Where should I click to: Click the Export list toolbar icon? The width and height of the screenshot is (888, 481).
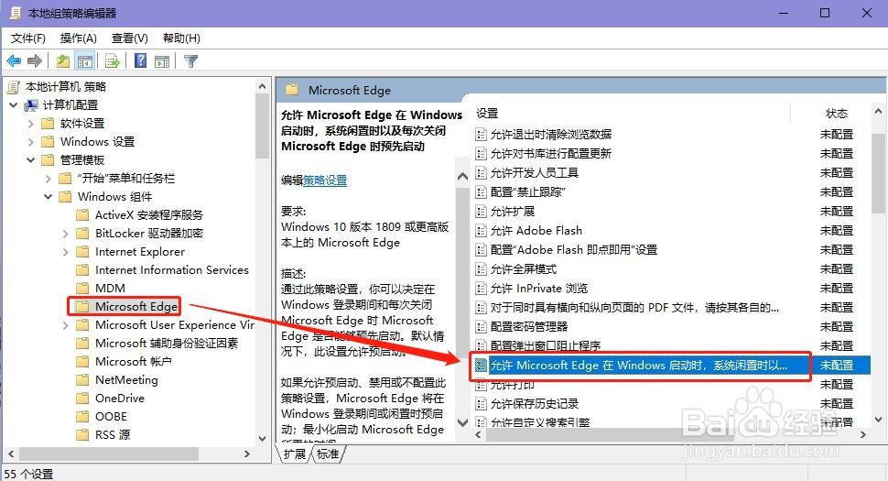tap(112, 60)
